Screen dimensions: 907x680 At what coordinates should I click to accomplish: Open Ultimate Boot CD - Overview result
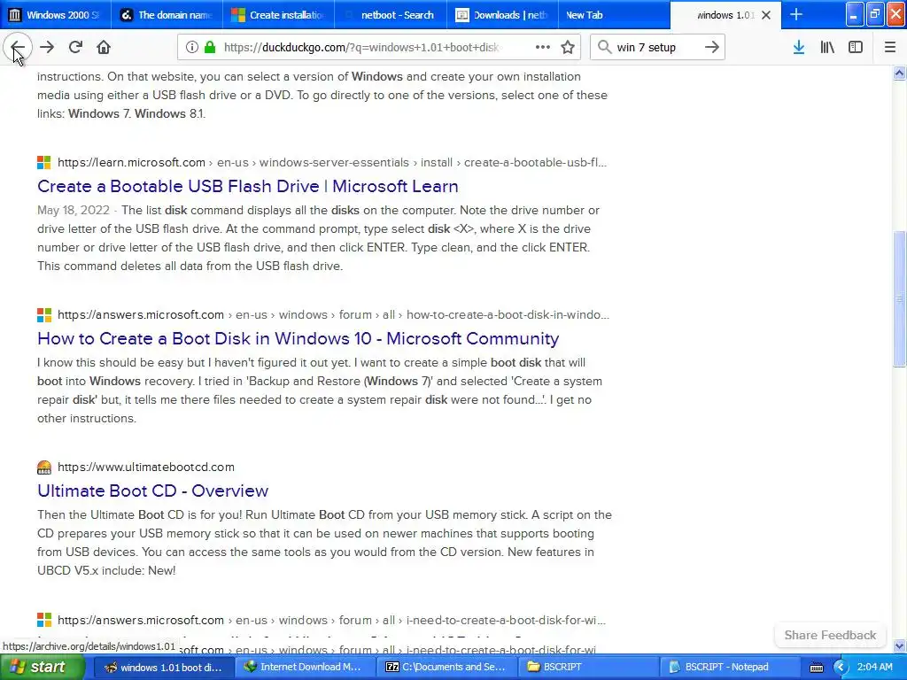point(152,491)
